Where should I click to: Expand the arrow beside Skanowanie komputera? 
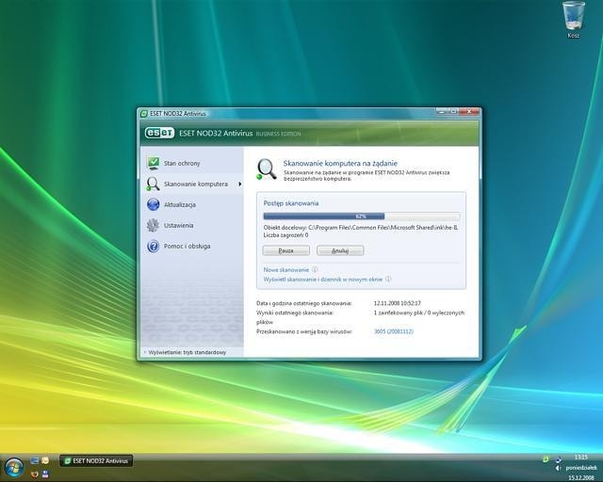pyautogui.click(x=239, y=185)
